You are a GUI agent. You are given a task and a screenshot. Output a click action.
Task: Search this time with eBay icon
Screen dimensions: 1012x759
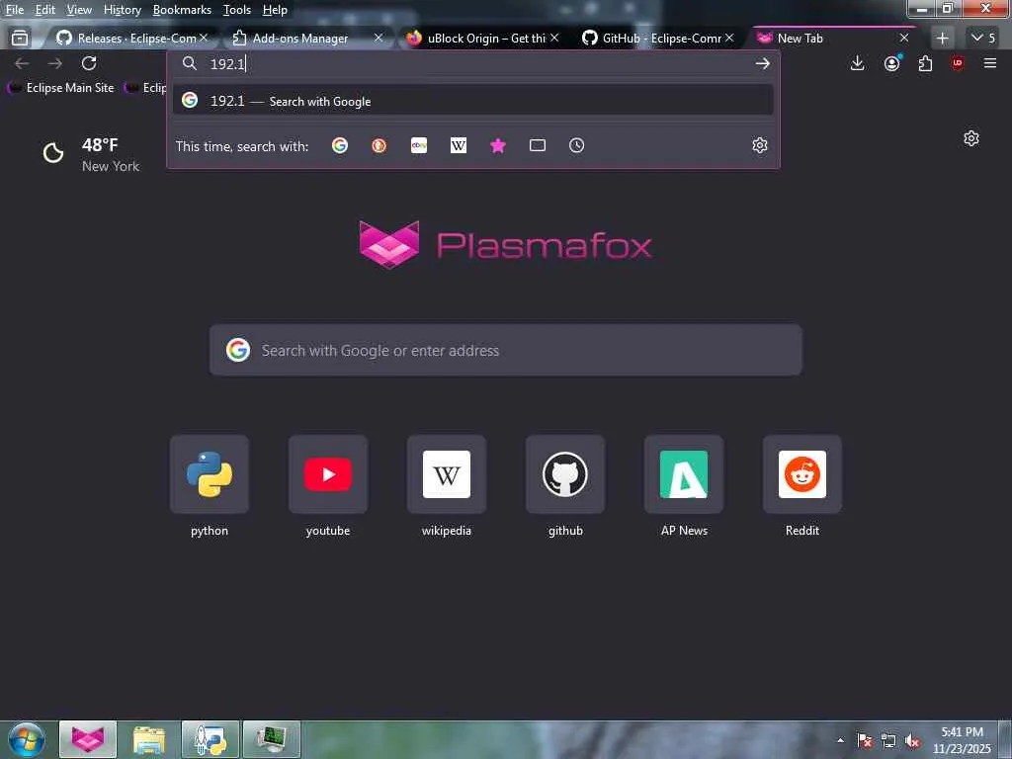coord(419,145)
